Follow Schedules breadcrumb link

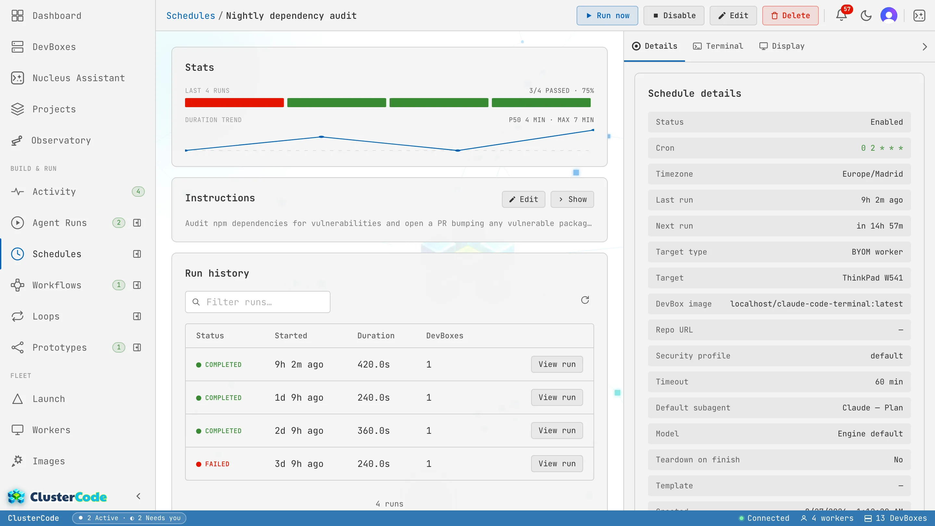191,16
